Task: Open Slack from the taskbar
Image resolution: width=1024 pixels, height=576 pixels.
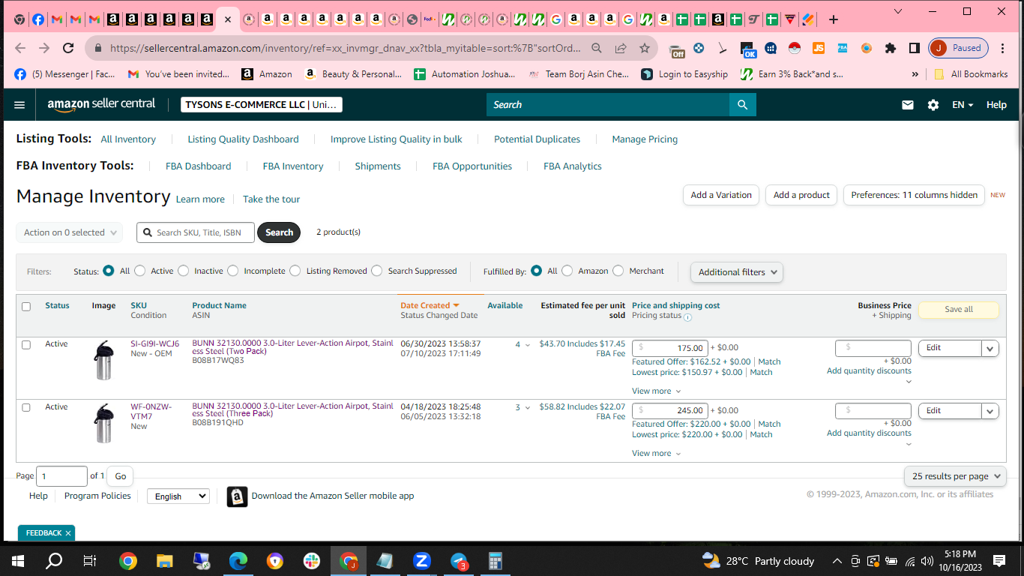Action: pyautogui.click(x=312, y=560)
